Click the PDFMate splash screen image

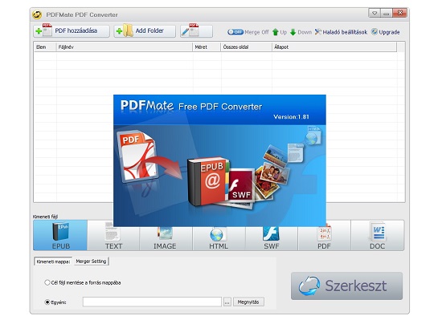[219, 160]
